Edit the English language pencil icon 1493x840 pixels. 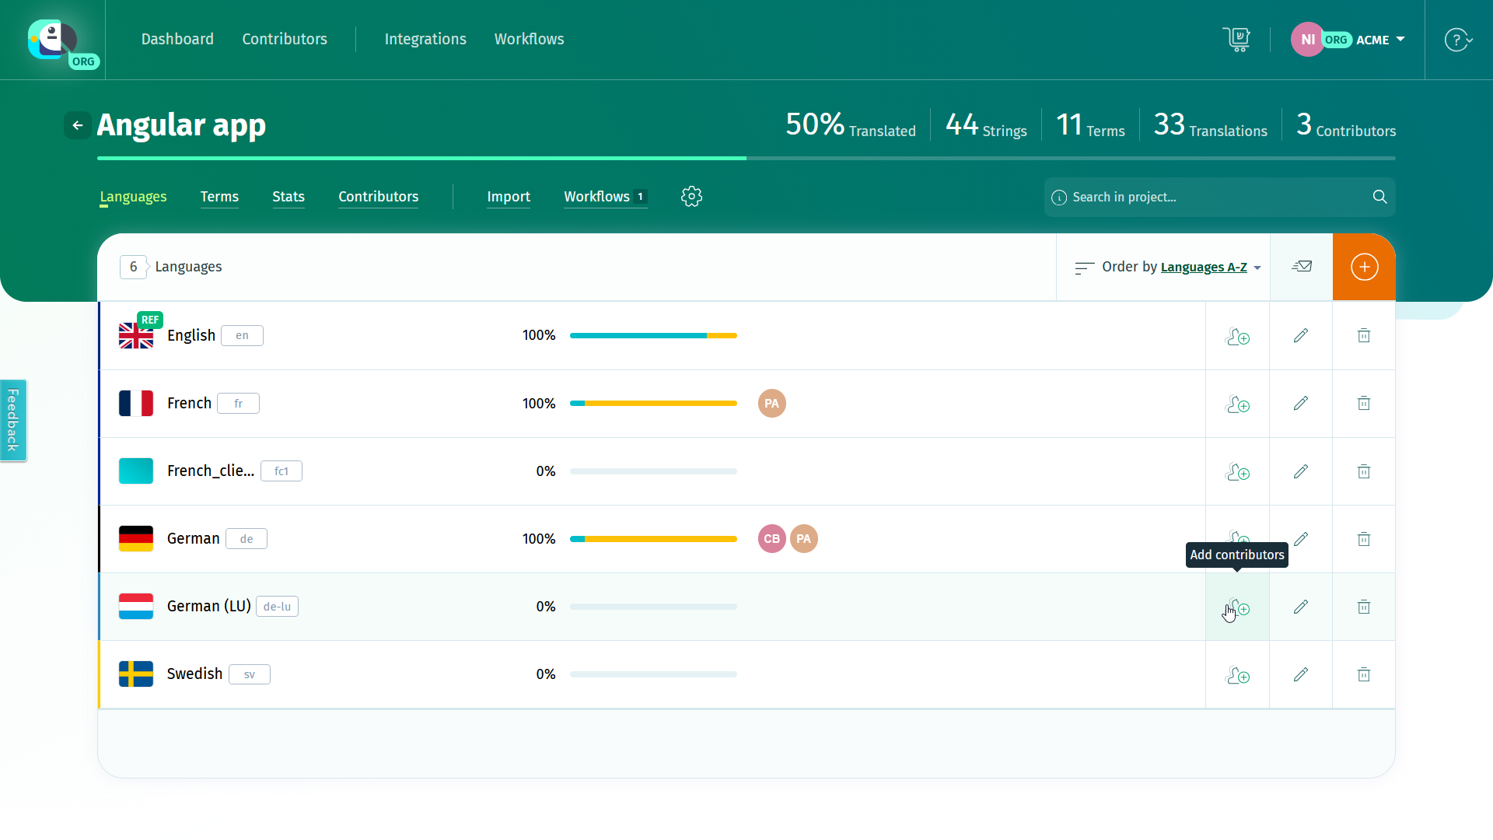[1301, 335]
